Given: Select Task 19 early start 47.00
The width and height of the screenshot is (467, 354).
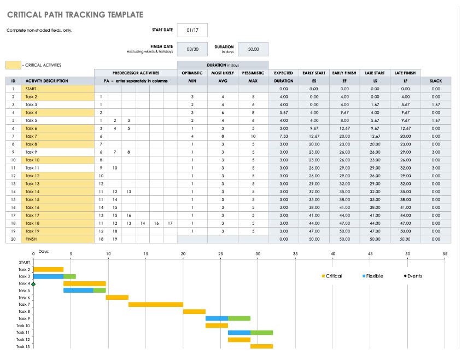Looking at the screenshot, I should (x=314, y=231).
